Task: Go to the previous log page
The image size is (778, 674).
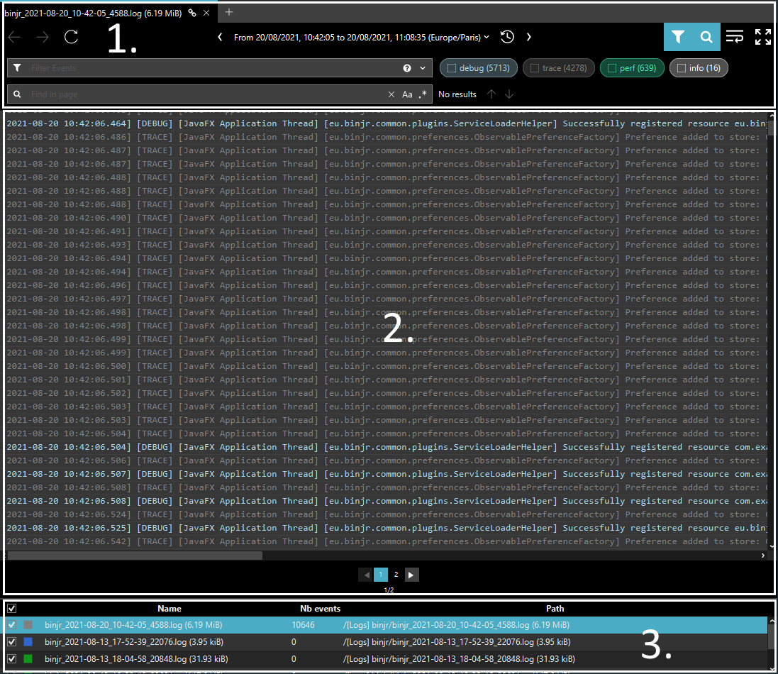Action: [x=366, y=575]
